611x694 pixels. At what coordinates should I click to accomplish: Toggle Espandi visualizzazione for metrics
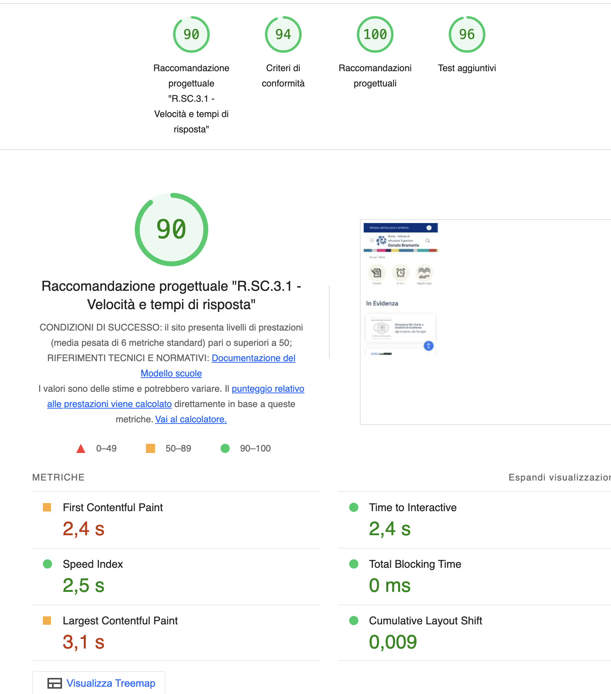coord(560,477)
